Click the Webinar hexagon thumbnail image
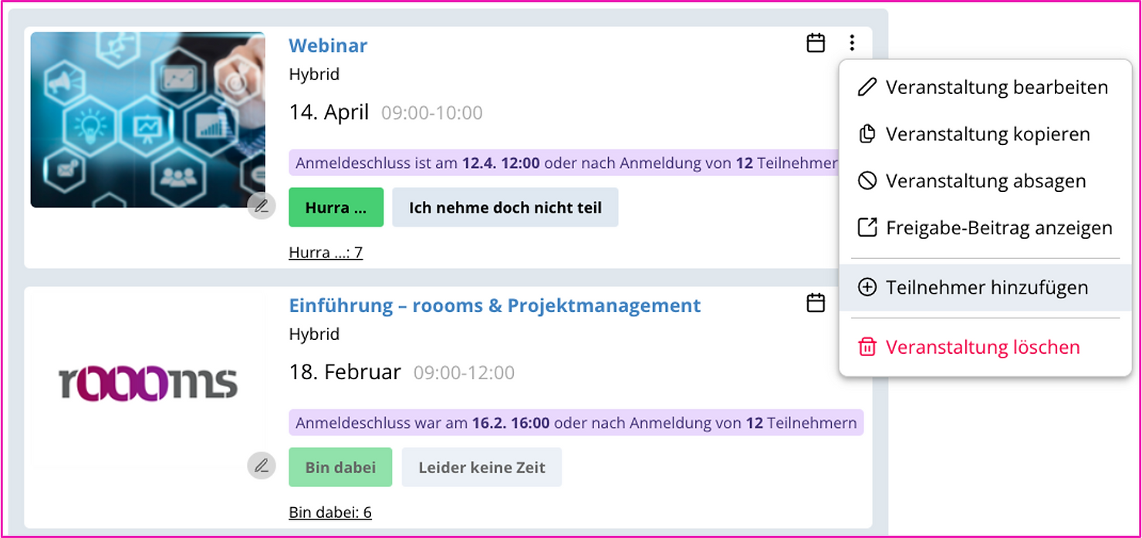Viewport: 1142px width, 538px height. (x=147, y=119)
